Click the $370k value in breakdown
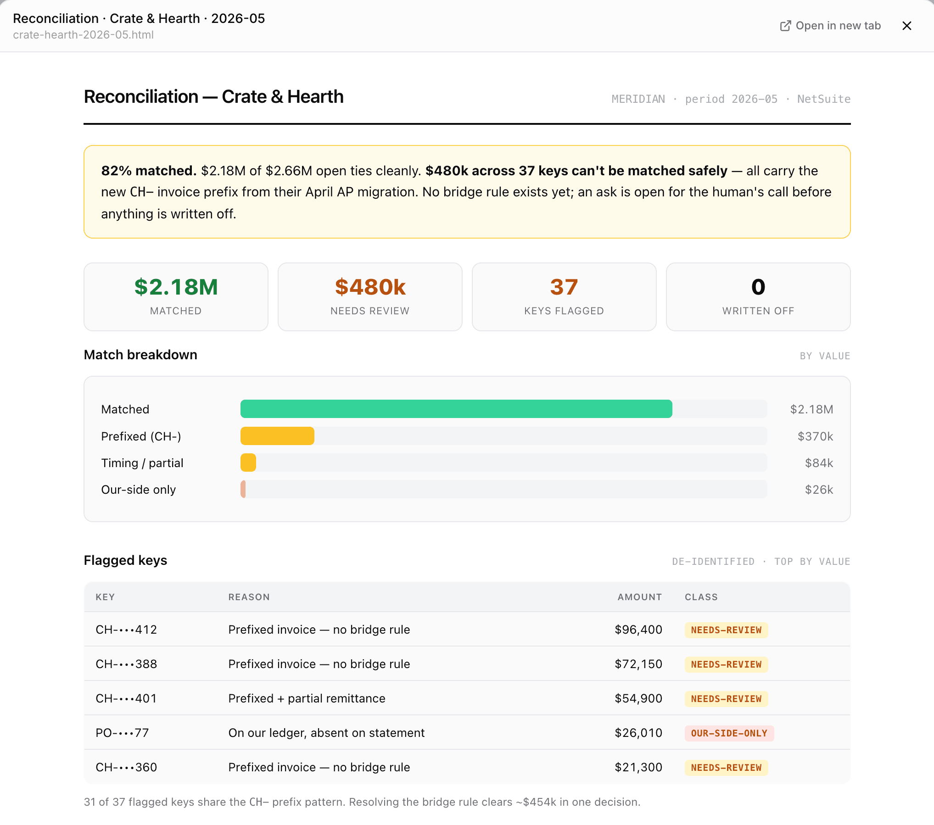The height and width of the screenshot is (825, 934). pos(815,436)
